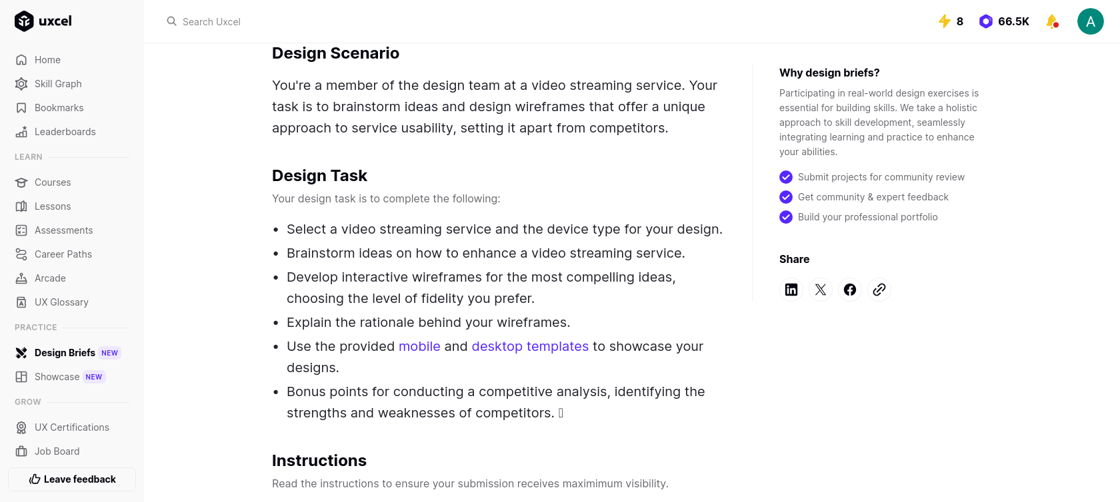Open the UX Certifications page
The height and width of the screenshot is (502, 1120).
(71, 427)
